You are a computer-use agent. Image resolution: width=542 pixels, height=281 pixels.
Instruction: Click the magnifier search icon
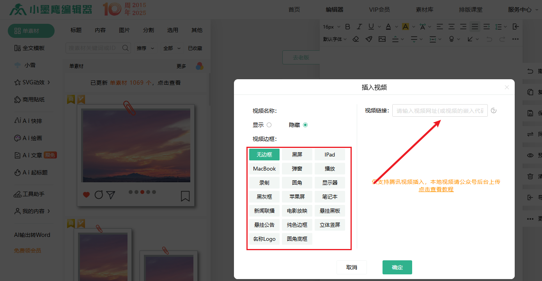(126, 48)
